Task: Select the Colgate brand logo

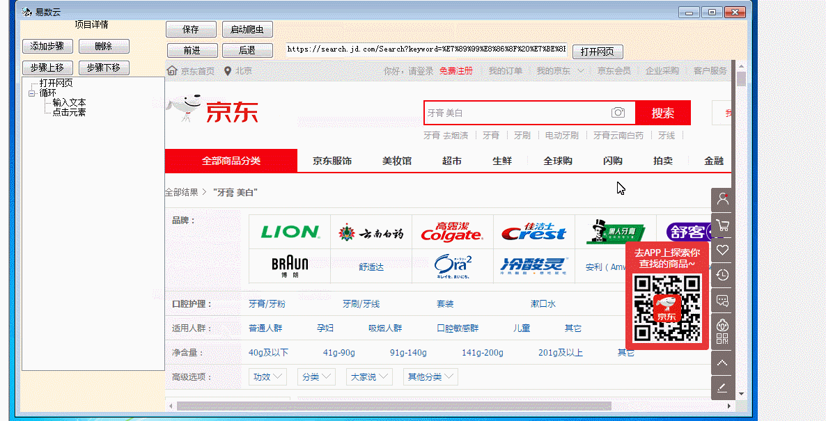Action: 452,232
